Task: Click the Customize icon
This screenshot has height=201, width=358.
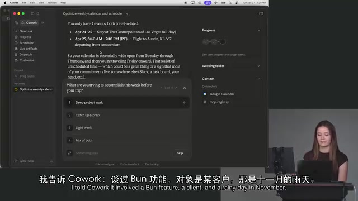Action: click(16, 60)
